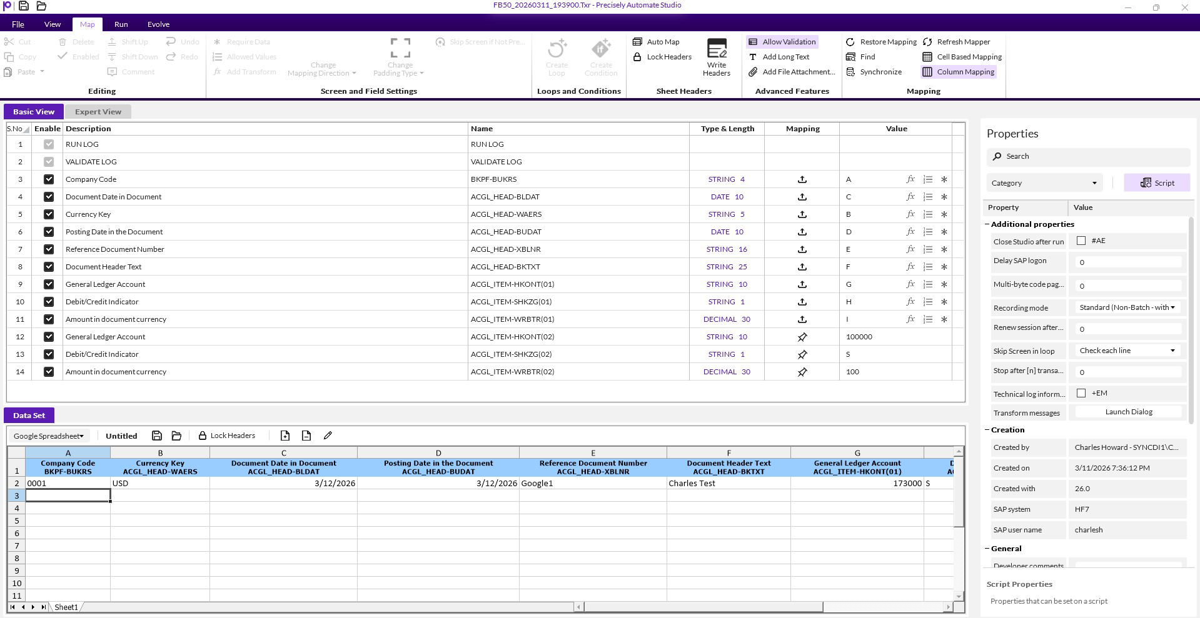Click Lock Headers in the ribbon
The width and height of the screenshot is (1200, 618).
[662, 57]
